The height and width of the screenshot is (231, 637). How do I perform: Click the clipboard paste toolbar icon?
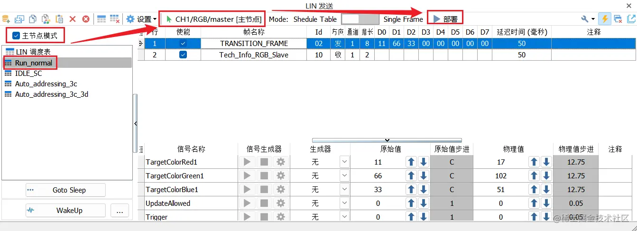[59, 19]
